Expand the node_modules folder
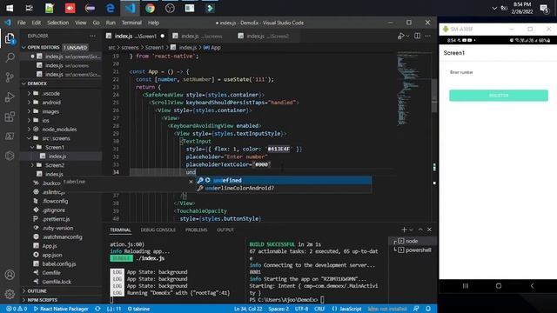557x313 pixels. pos(29,130)
